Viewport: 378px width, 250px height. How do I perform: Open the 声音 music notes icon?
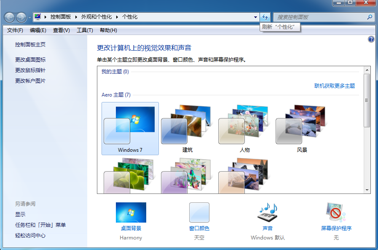point(268,212)
